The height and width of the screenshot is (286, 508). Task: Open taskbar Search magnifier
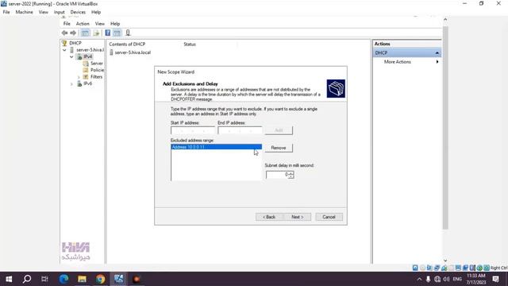[27, 279]
